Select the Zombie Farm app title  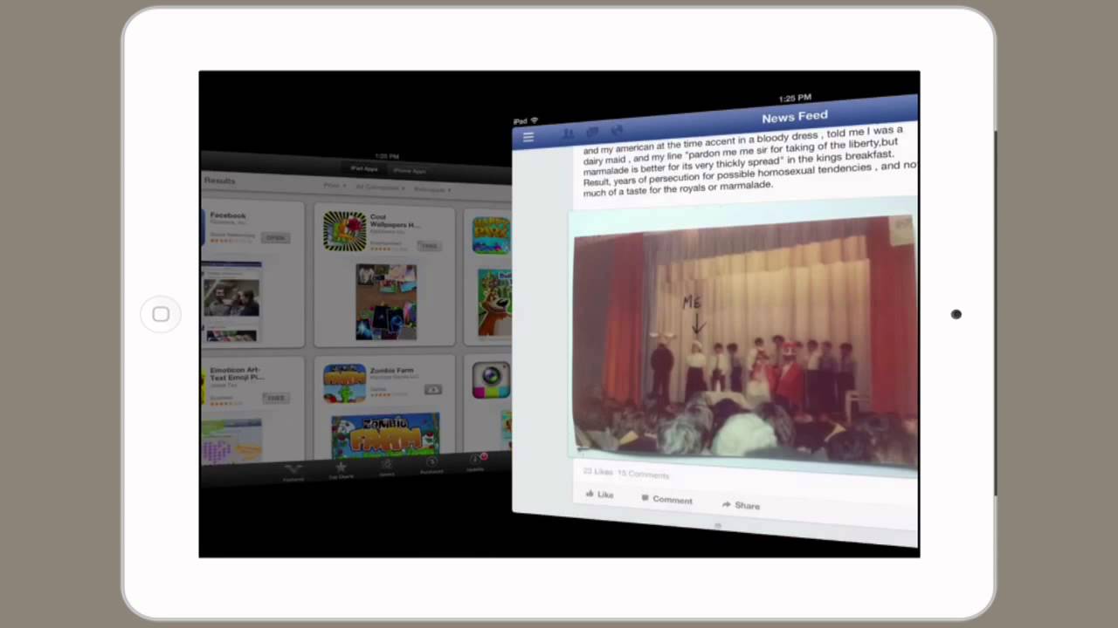[x=391, y=370]
